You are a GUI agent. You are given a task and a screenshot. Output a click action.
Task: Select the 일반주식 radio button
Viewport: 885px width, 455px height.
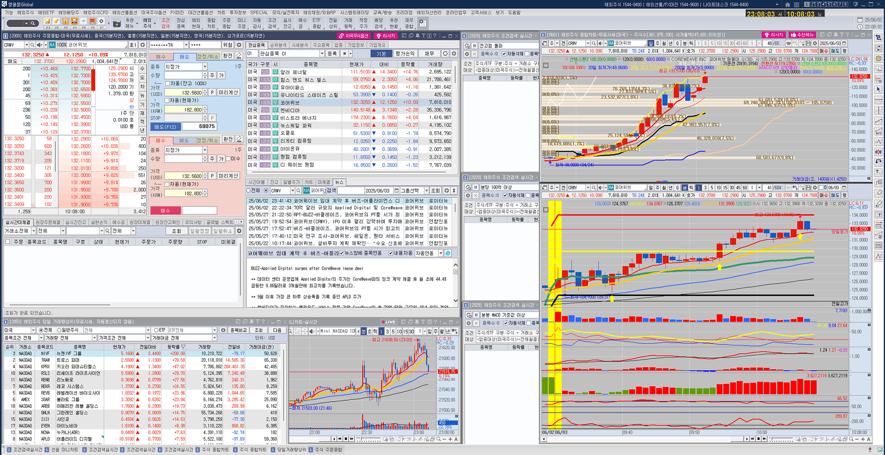pyautogui.click(x=59, y=330)
